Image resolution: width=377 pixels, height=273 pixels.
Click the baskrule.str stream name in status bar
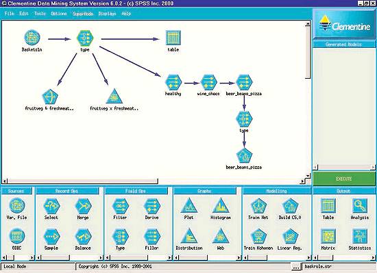tap(318, 267)
